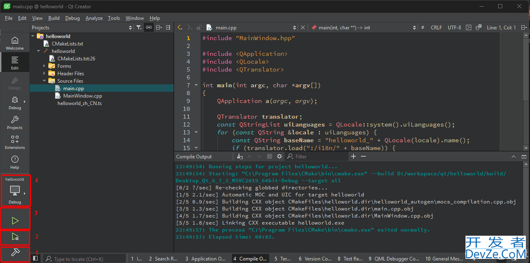Screen dimensions: 530x263
Task: Select CMakeLists.txt in project tree
Action: 67,44
